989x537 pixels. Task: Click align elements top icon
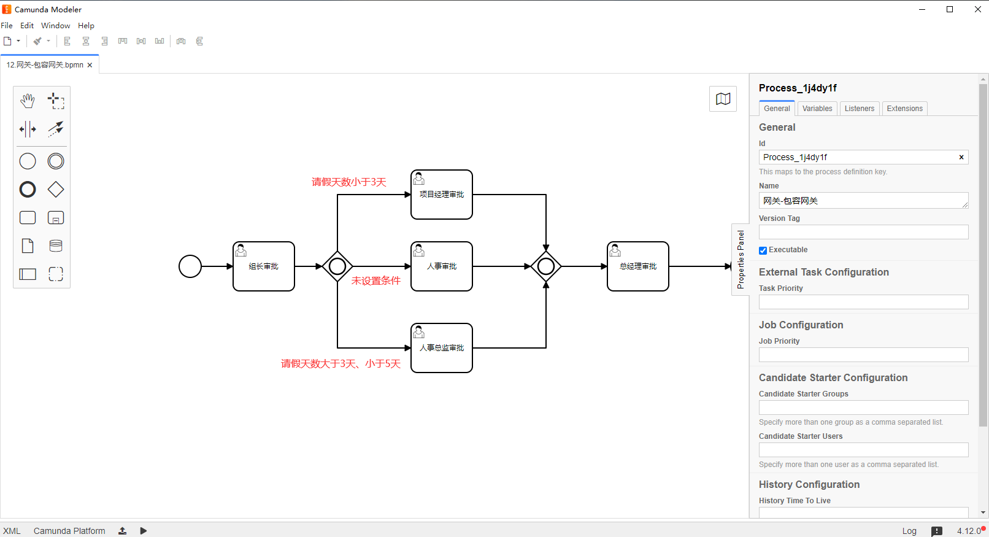[x=123, y=41]
